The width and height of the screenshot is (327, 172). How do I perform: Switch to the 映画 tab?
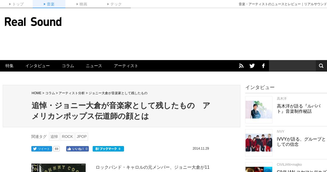[82, 4]
